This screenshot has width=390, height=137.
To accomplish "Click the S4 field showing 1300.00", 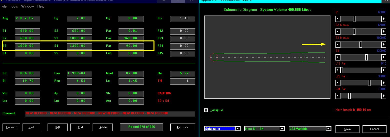I will (79, 46).
